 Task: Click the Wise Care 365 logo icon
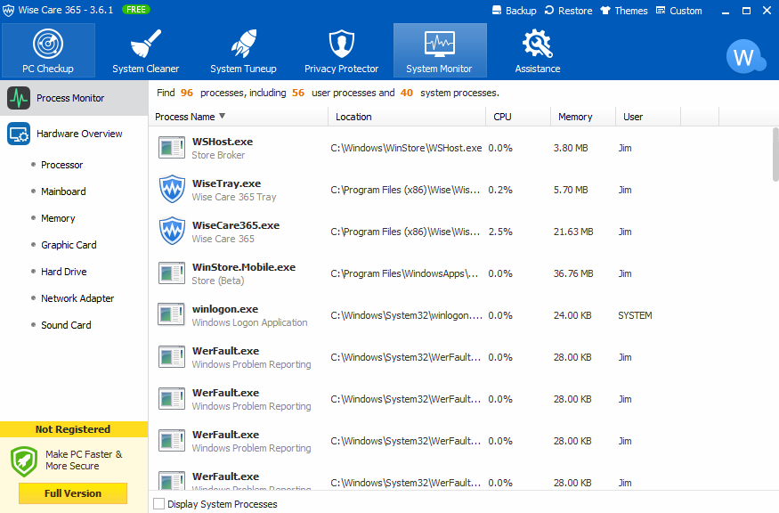point(8,11)
